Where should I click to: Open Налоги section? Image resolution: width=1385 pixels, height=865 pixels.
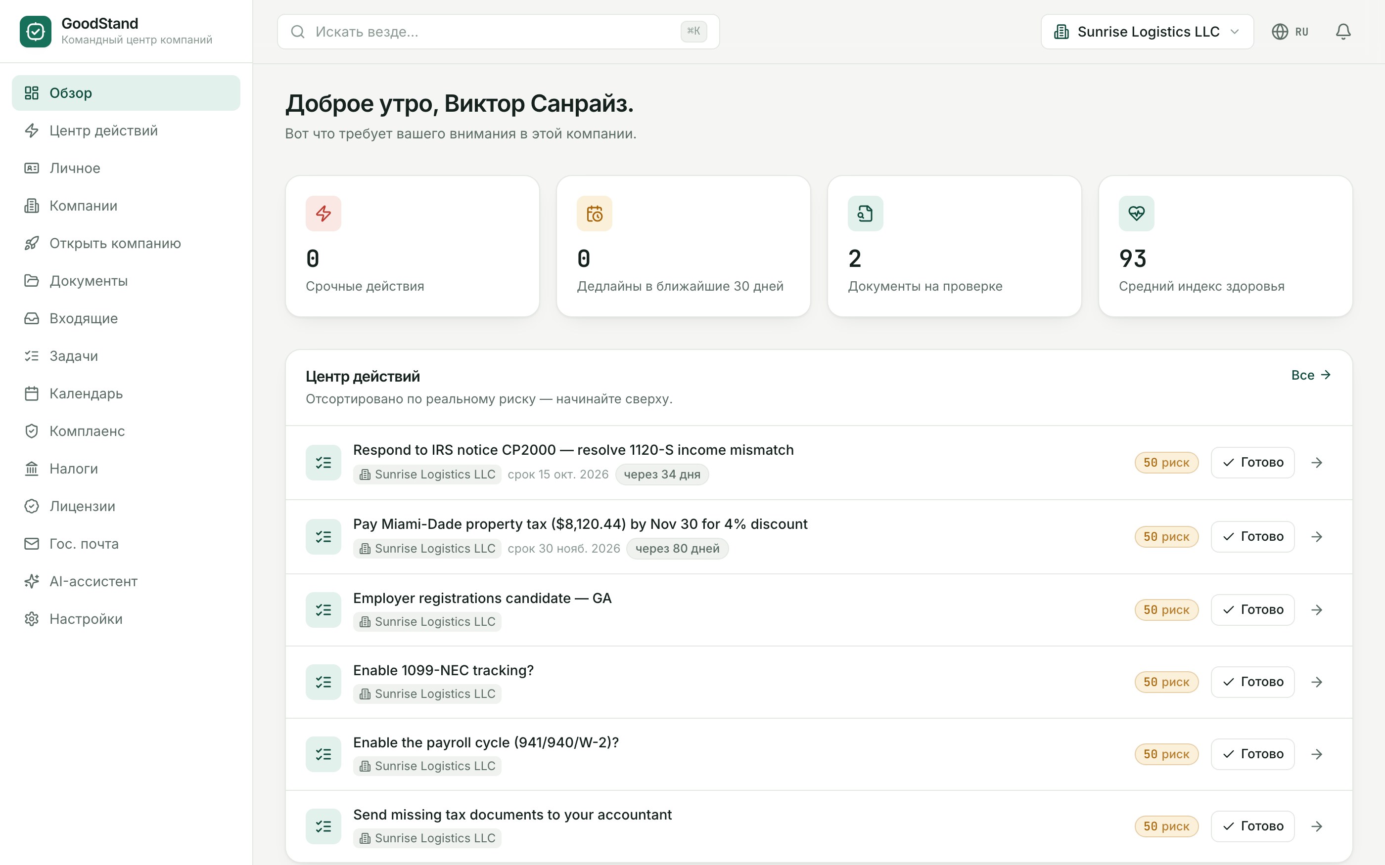point(126,469)
